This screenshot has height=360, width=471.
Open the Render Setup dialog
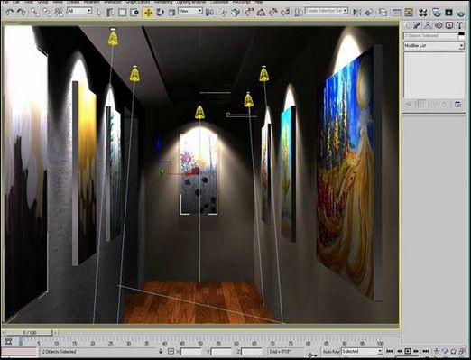click(x=436, y=12)
